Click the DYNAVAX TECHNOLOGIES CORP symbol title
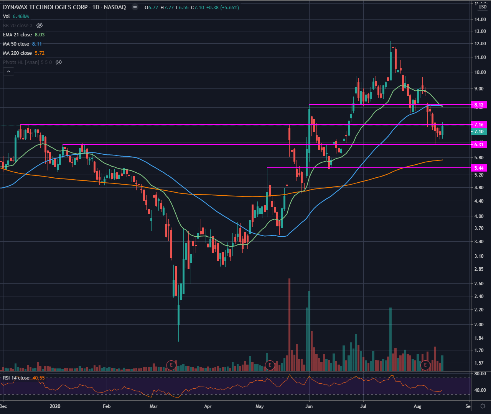 coord(45,7)
